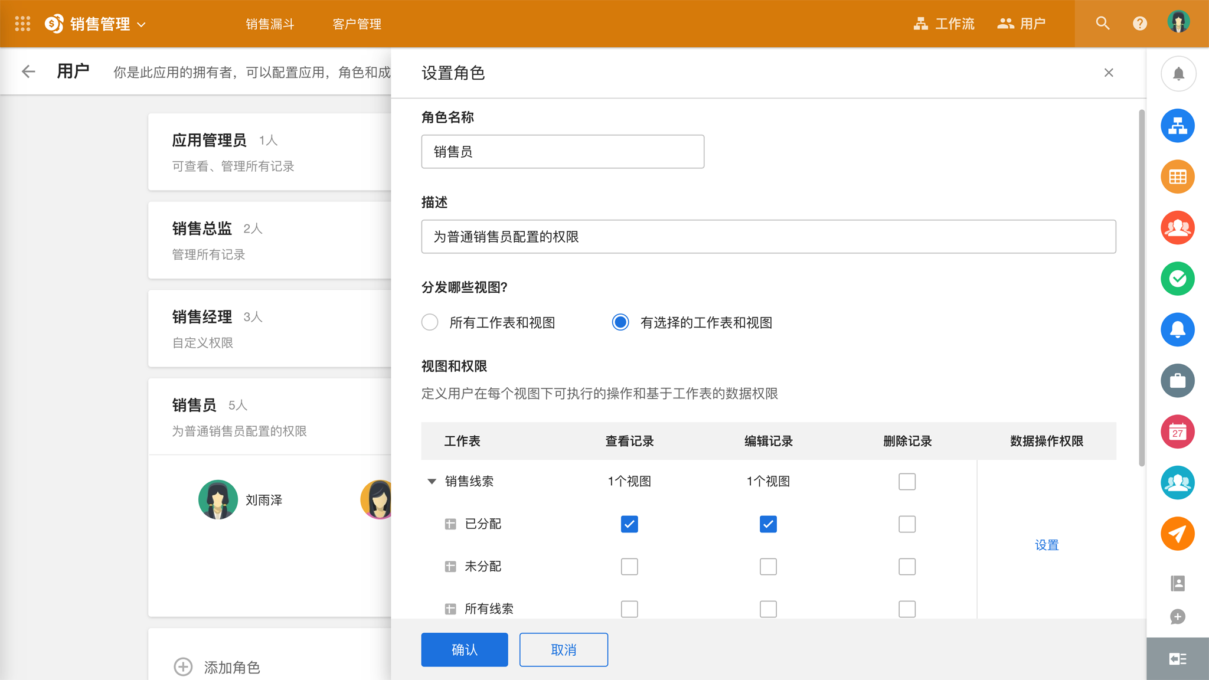Open the green checkmark task app in sidebar
Viewport: 1209px width, 680px height.
1178,279
